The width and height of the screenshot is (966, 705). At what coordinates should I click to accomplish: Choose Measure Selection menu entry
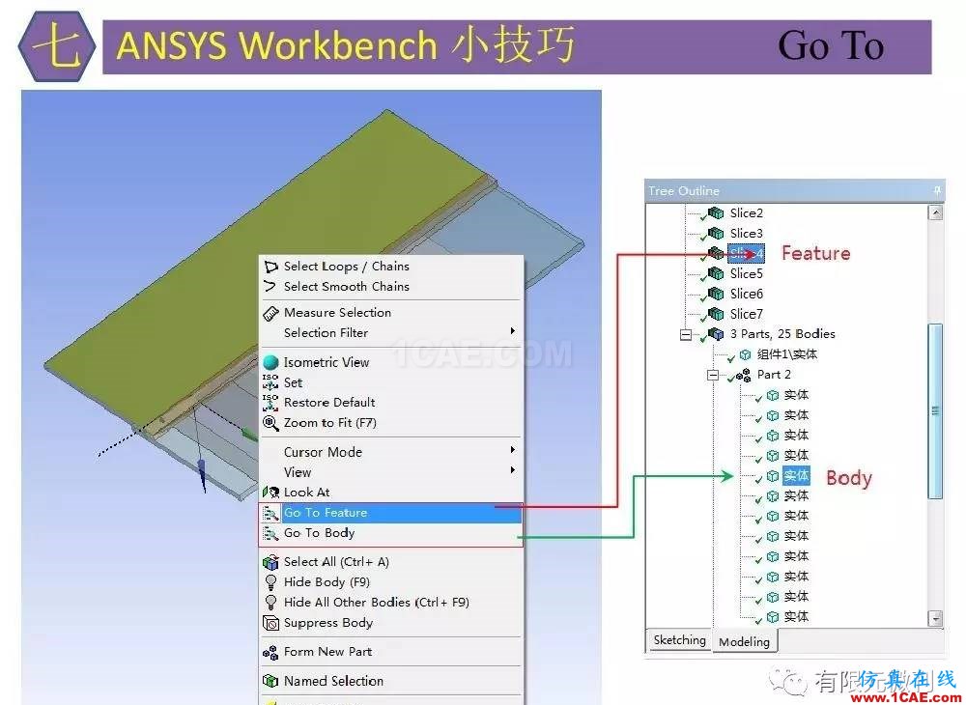point(390,313)
